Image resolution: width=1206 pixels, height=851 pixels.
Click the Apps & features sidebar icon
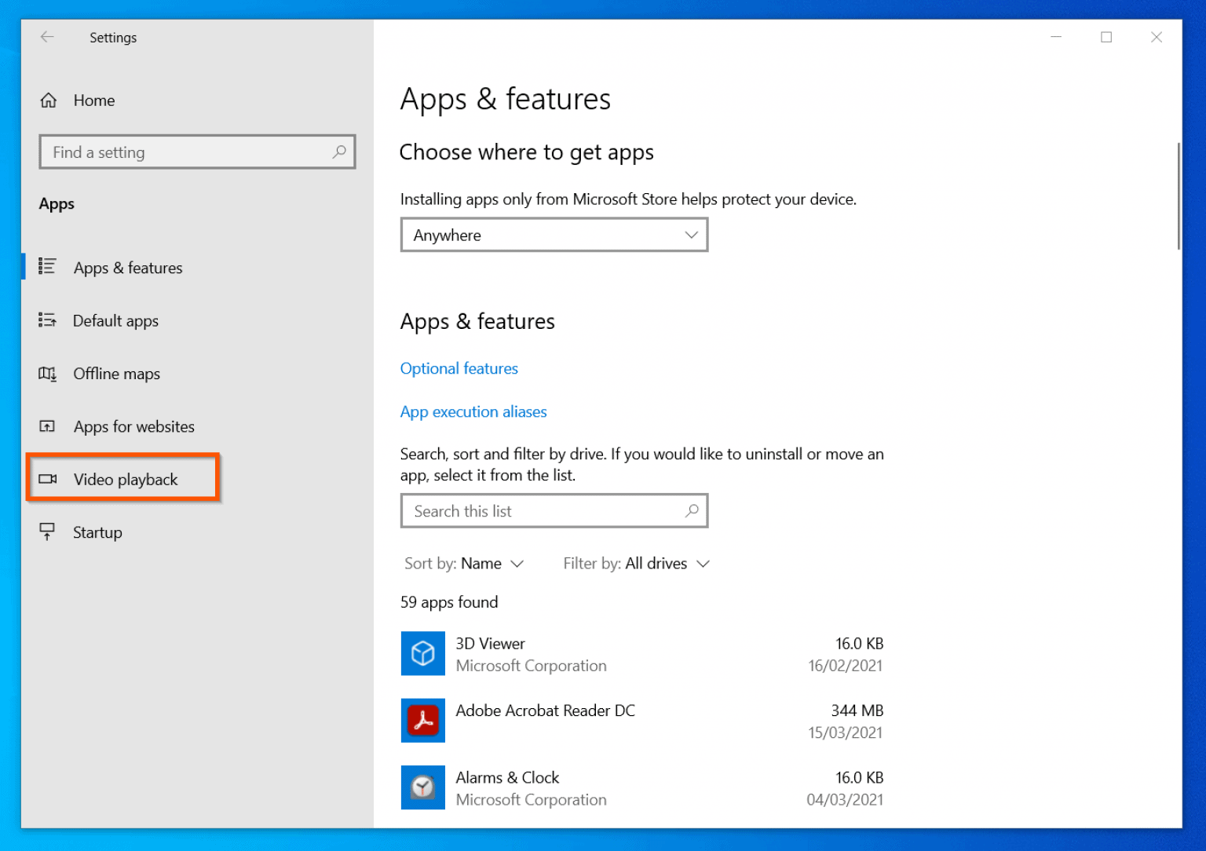48,267
